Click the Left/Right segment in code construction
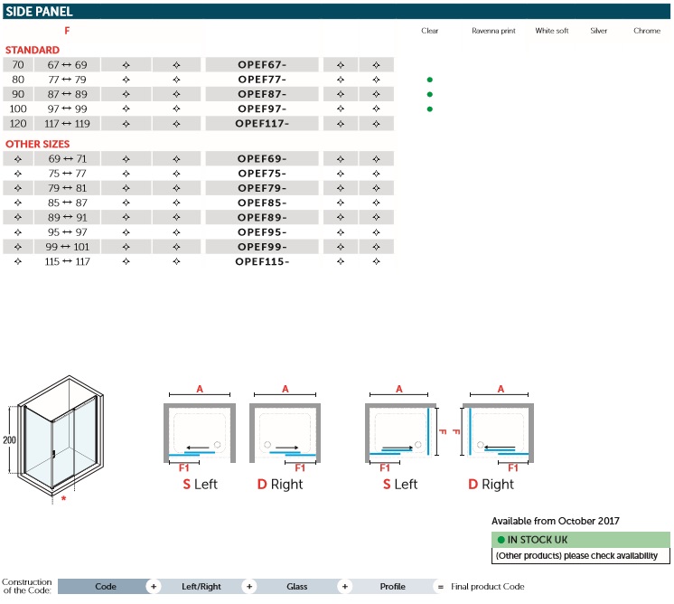This screenshot has width=674, height=604. click(x=201, y=586)
